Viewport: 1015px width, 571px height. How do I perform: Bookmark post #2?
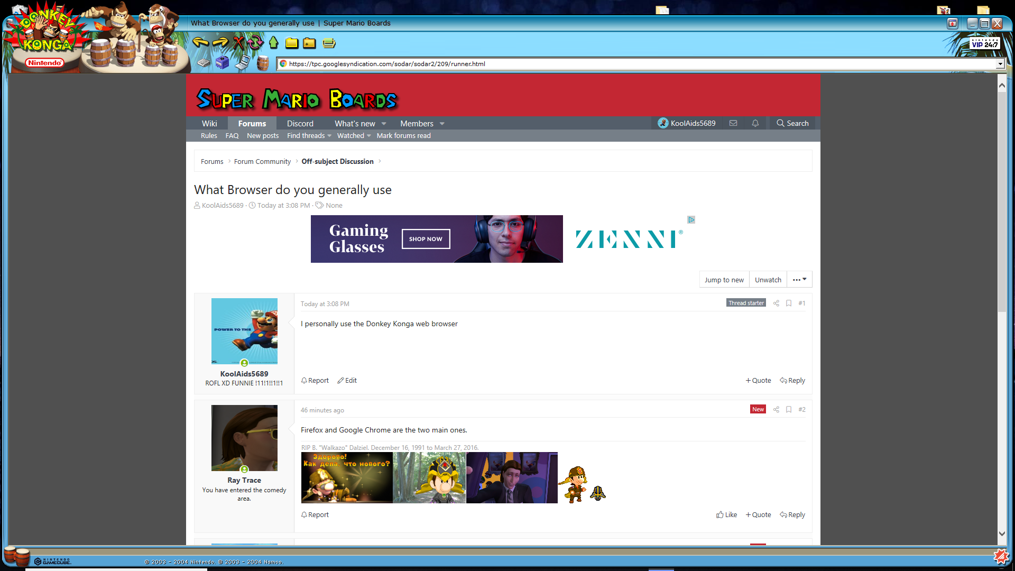[x=789, y=409]
